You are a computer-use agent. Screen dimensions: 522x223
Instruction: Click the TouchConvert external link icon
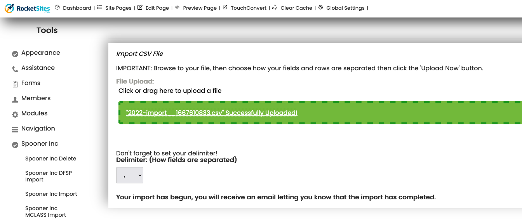[225, 7]
